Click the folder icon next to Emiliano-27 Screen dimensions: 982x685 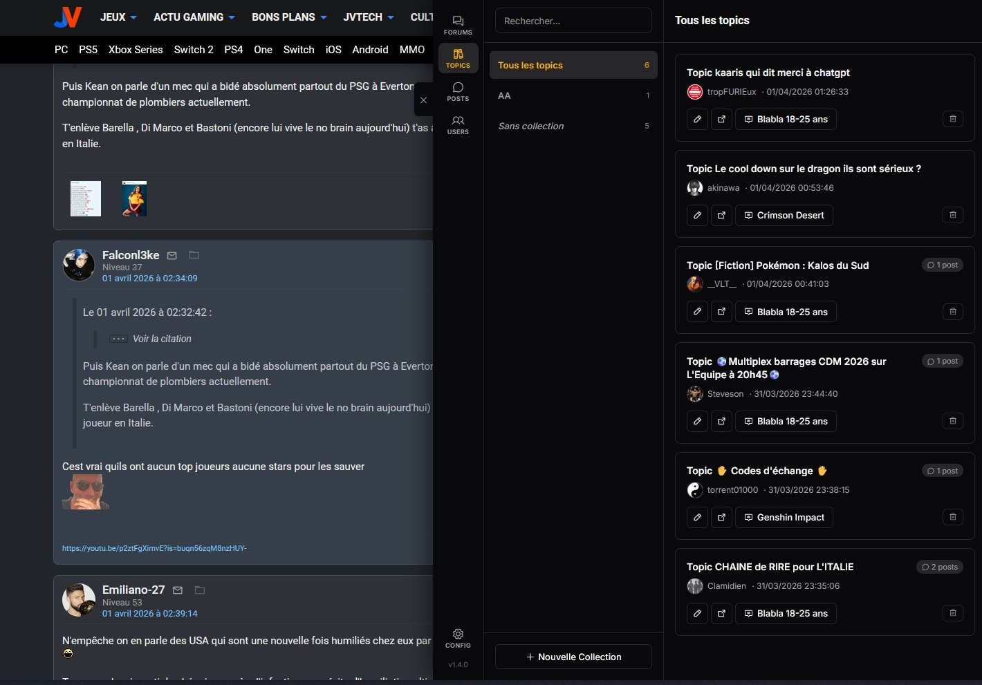coord(200,590)
